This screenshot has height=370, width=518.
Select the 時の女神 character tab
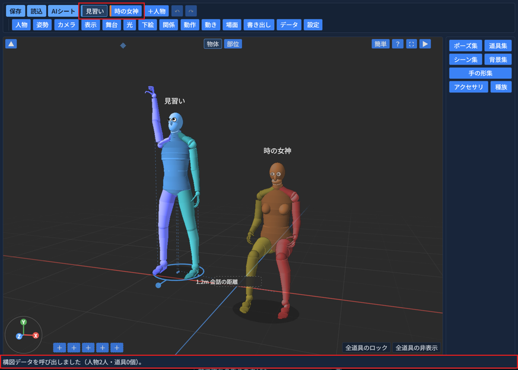(126, 11)
